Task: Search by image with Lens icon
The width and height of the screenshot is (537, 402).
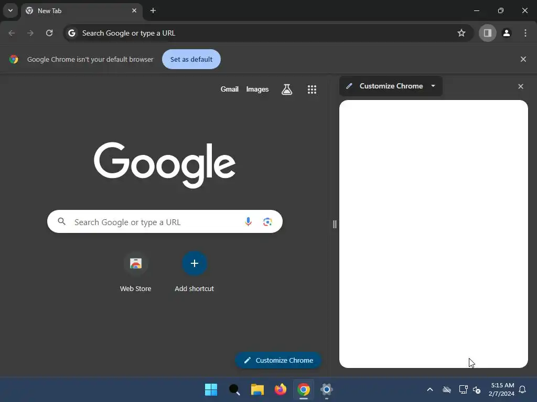Action: tap(267, 222)
